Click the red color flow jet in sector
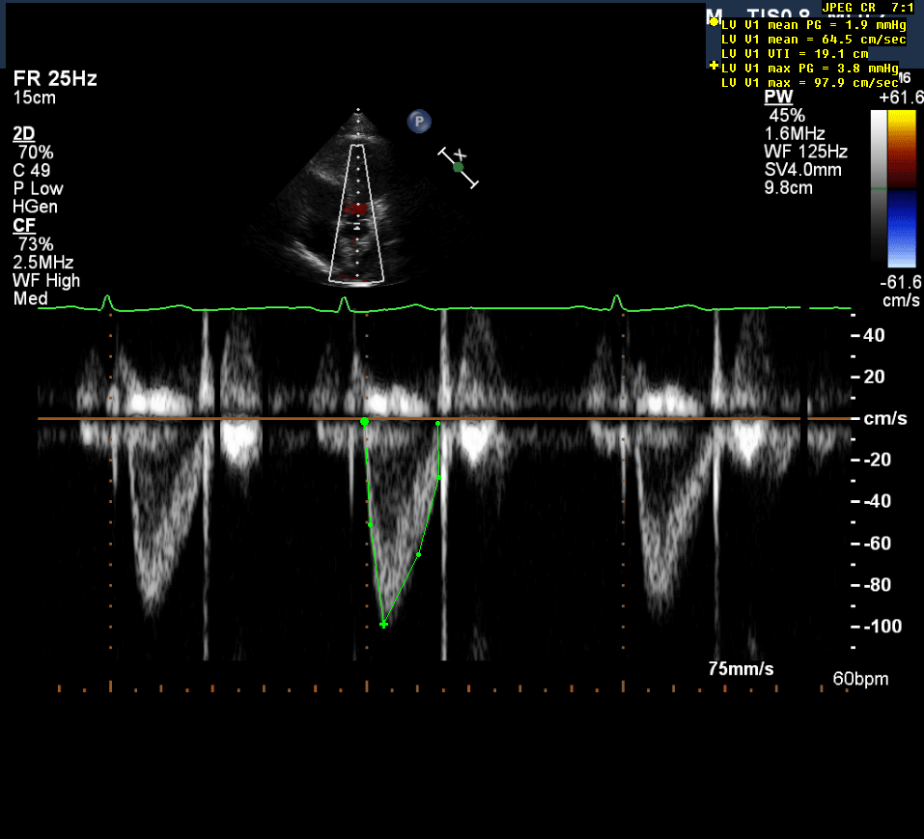The image size is (924, 839). (x=357, y=208)
